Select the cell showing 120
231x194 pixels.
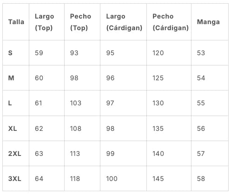158,53
